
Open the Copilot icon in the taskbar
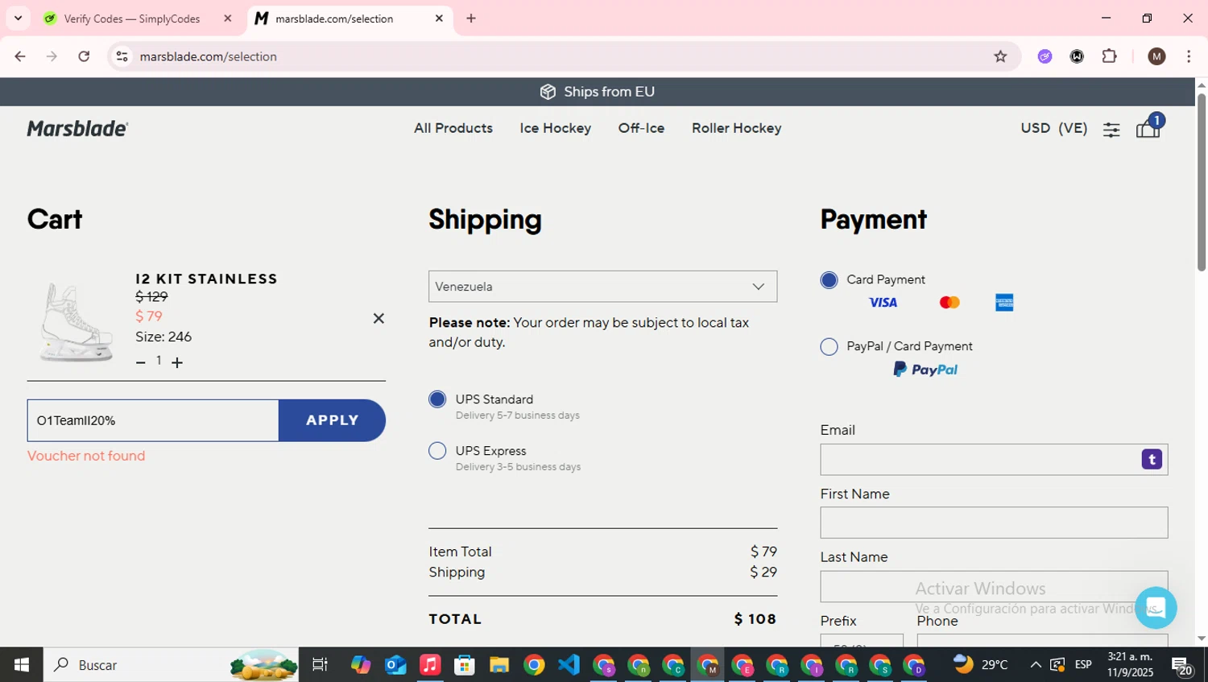360,665
